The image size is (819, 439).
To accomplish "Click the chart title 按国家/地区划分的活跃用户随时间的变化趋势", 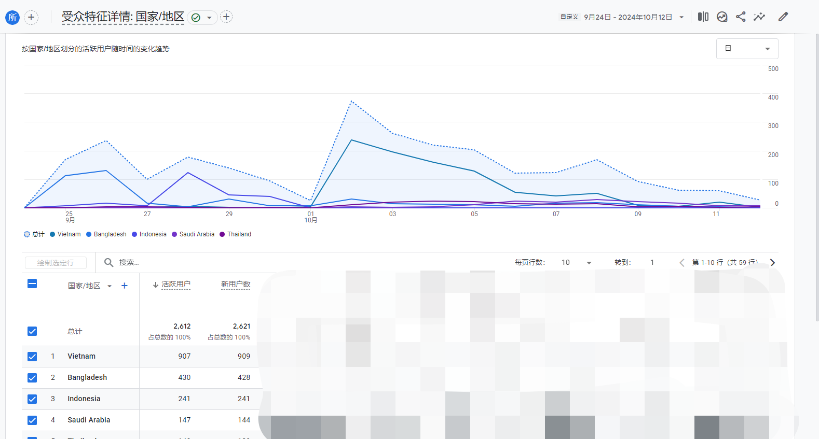I will click(95, 49).
